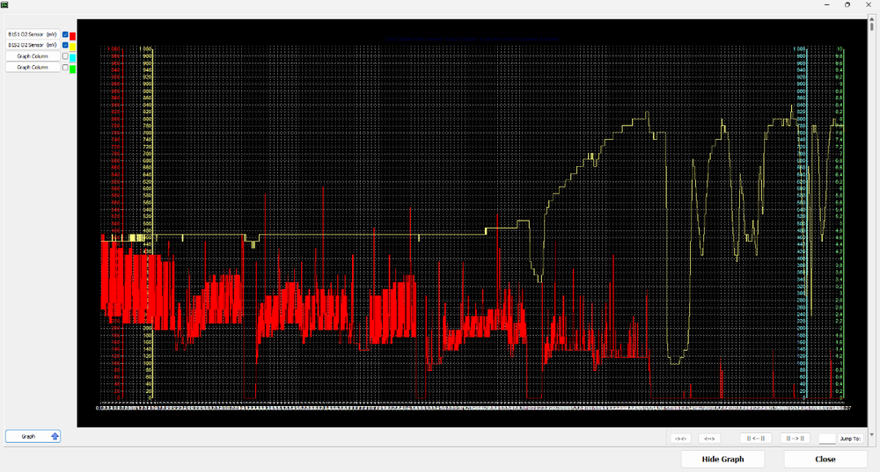Pick the red trace color swatch
Viewport: 880px width, 472px height.
[72, 36]
